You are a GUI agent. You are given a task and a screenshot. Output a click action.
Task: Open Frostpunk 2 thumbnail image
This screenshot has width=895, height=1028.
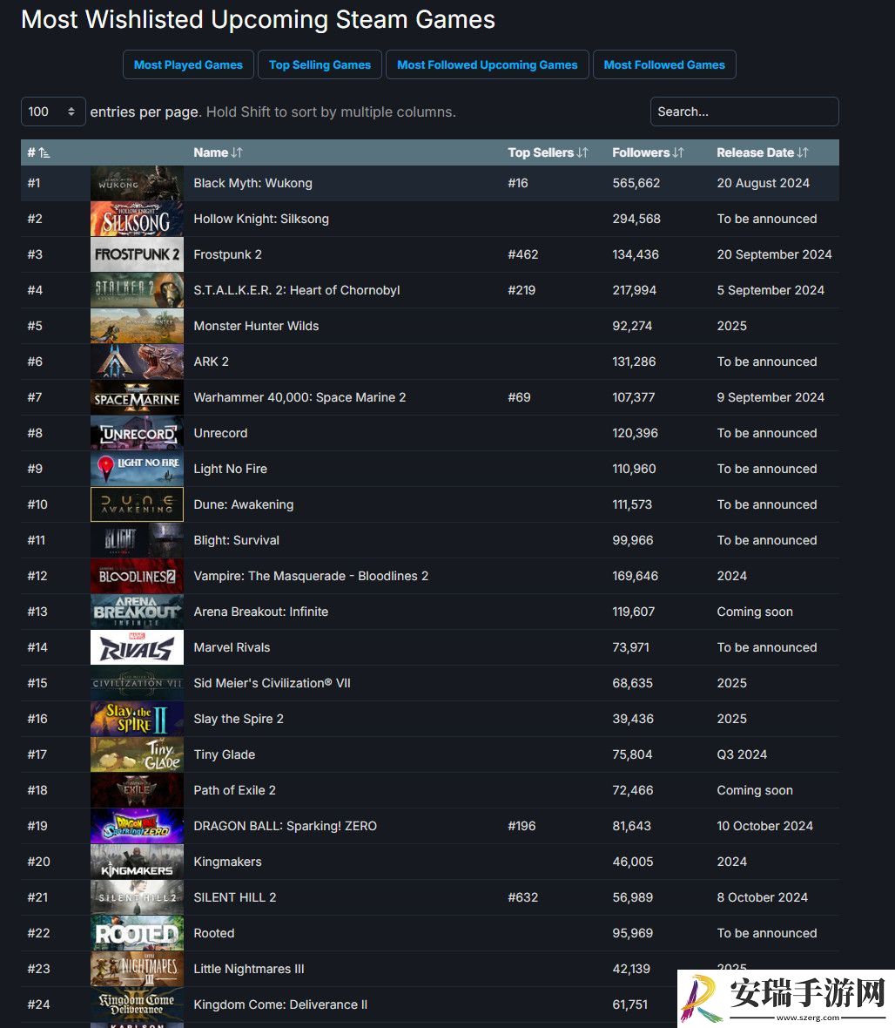(x=137, y=254)
